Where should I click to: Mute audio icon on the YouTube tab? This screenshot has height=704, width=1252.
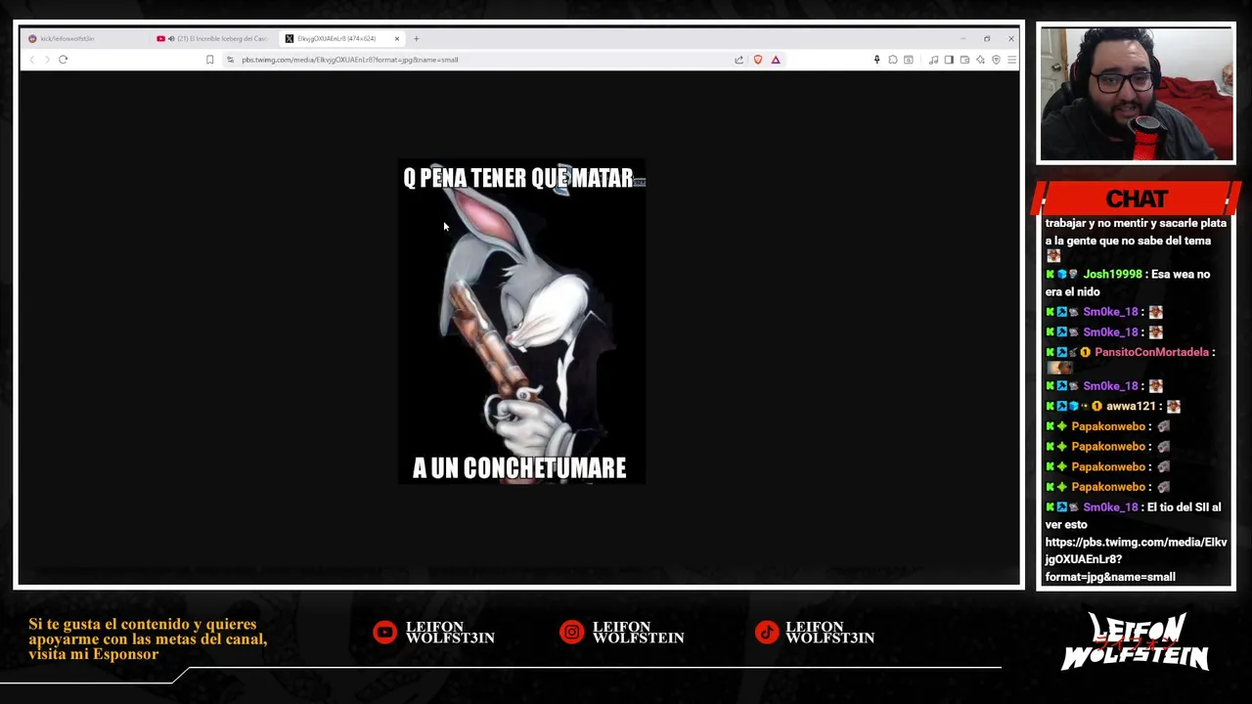point(171,39)
